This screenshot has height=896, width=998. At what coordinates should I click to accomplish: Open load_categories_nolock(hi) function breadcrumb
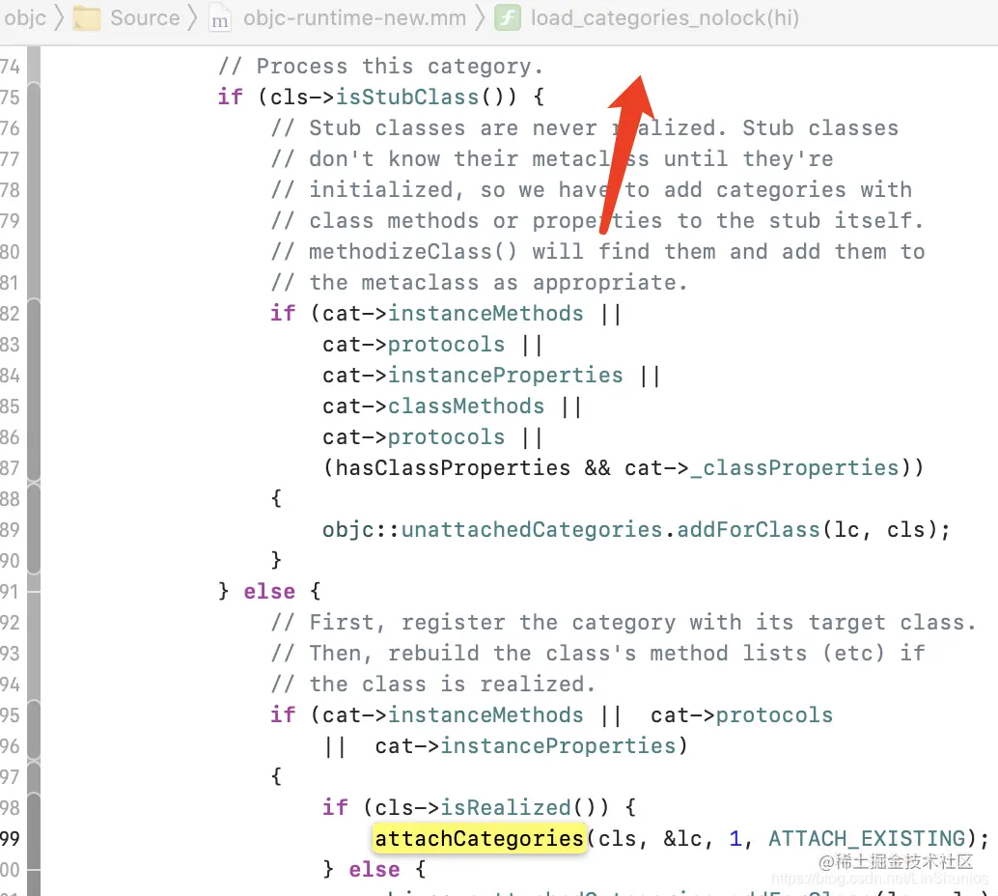(665, 17)
